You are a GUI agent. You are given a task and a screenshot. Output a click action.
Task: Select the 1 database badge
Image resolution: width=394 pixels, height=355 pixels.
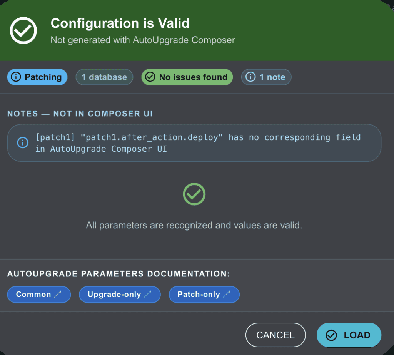[x=104, y=77]
